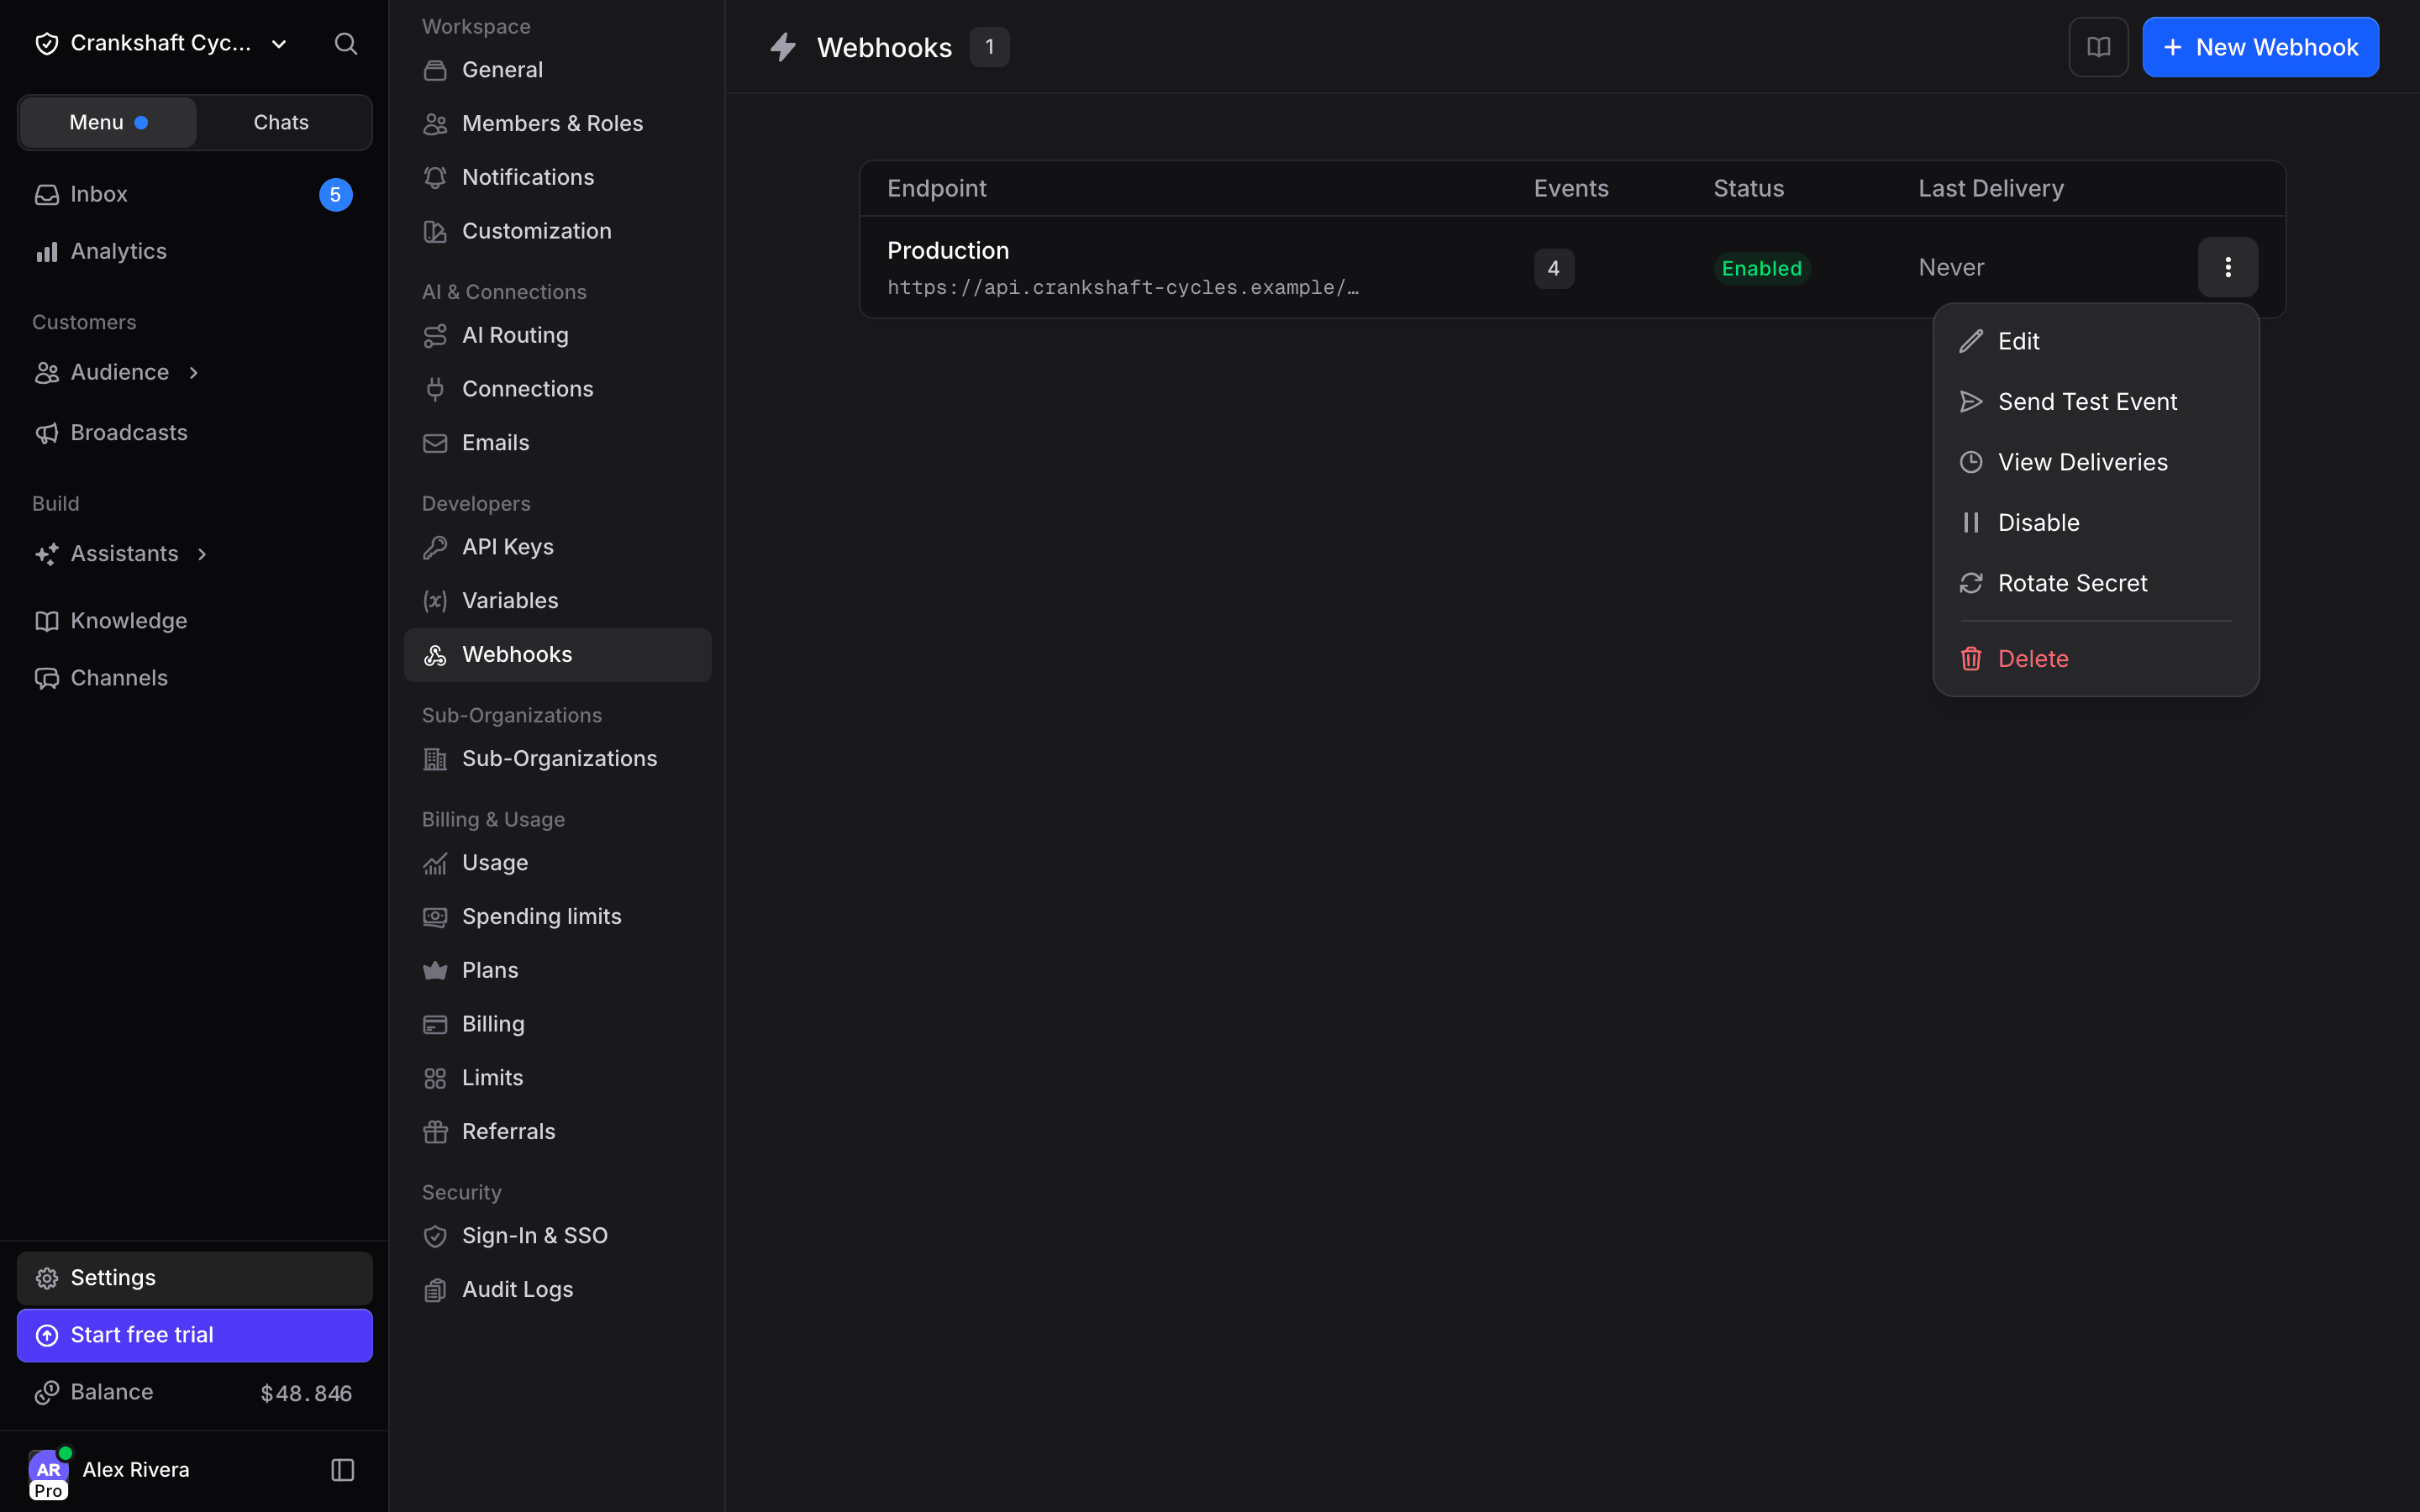Click the Emails envelope icon
This screenshot has width=2420, height=1512.
[435, 443]
